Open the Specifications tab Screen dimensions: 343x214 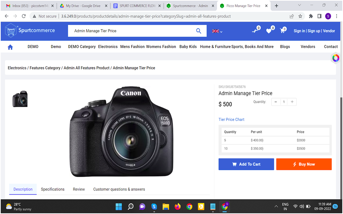coord(53,189)
